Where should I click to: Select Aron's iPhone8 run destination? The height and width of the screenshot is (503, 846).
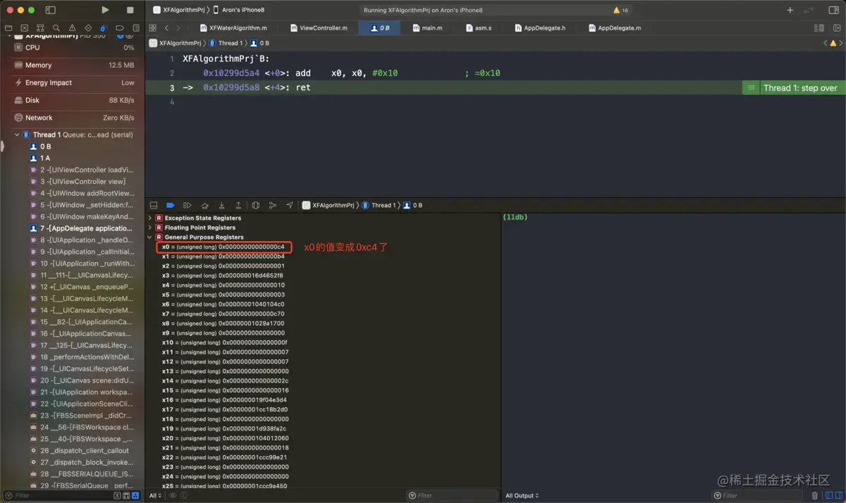coord(239,10)
